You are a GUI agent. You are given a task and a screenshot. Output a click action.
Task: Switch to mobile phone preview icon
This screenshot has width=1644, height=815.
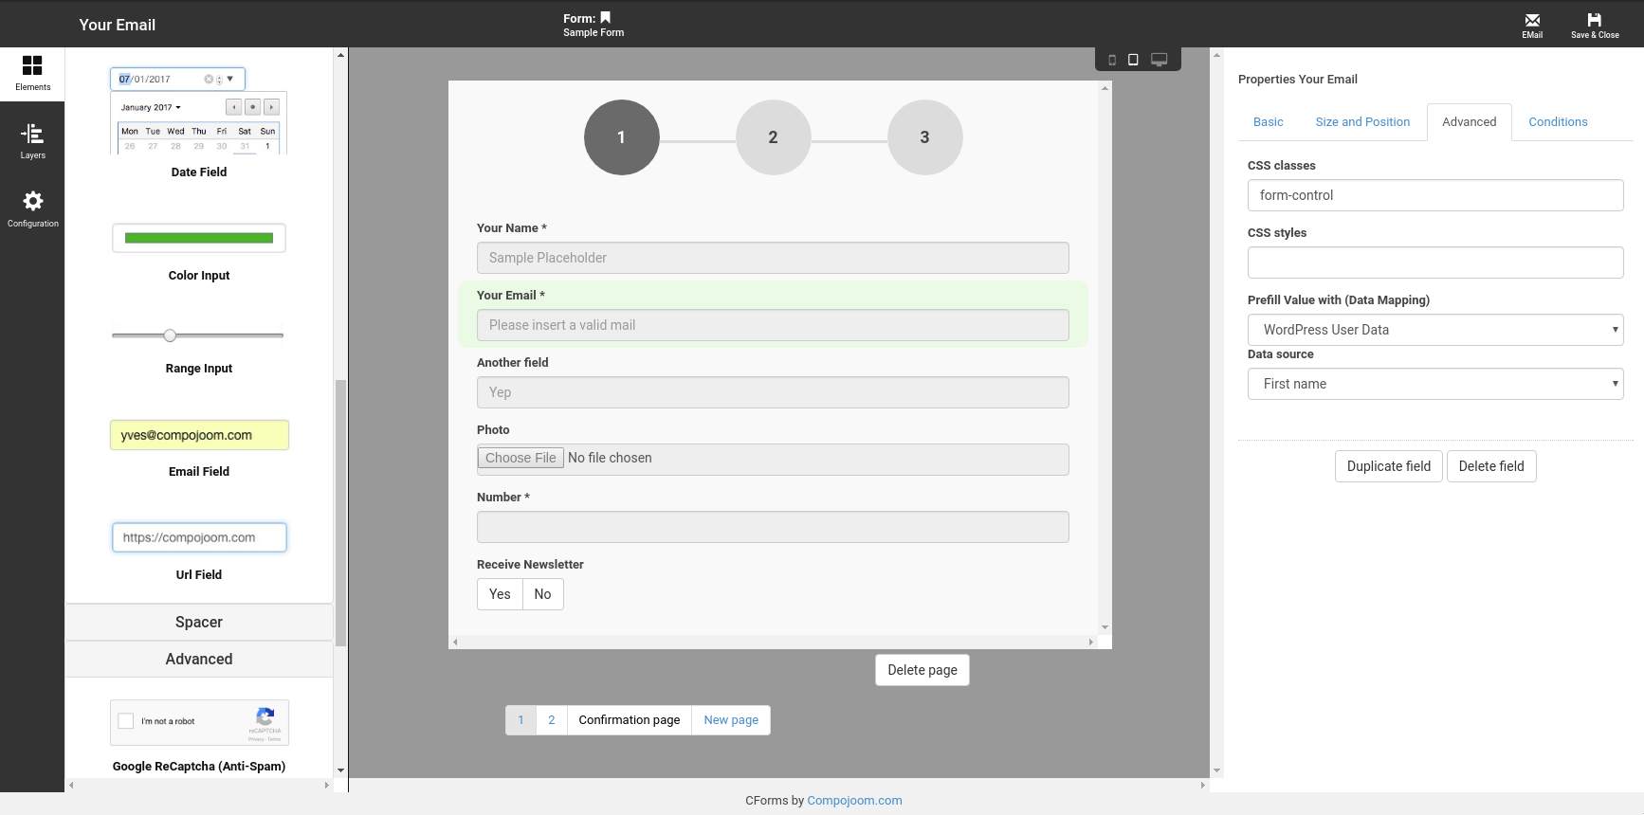point(1112,60)
